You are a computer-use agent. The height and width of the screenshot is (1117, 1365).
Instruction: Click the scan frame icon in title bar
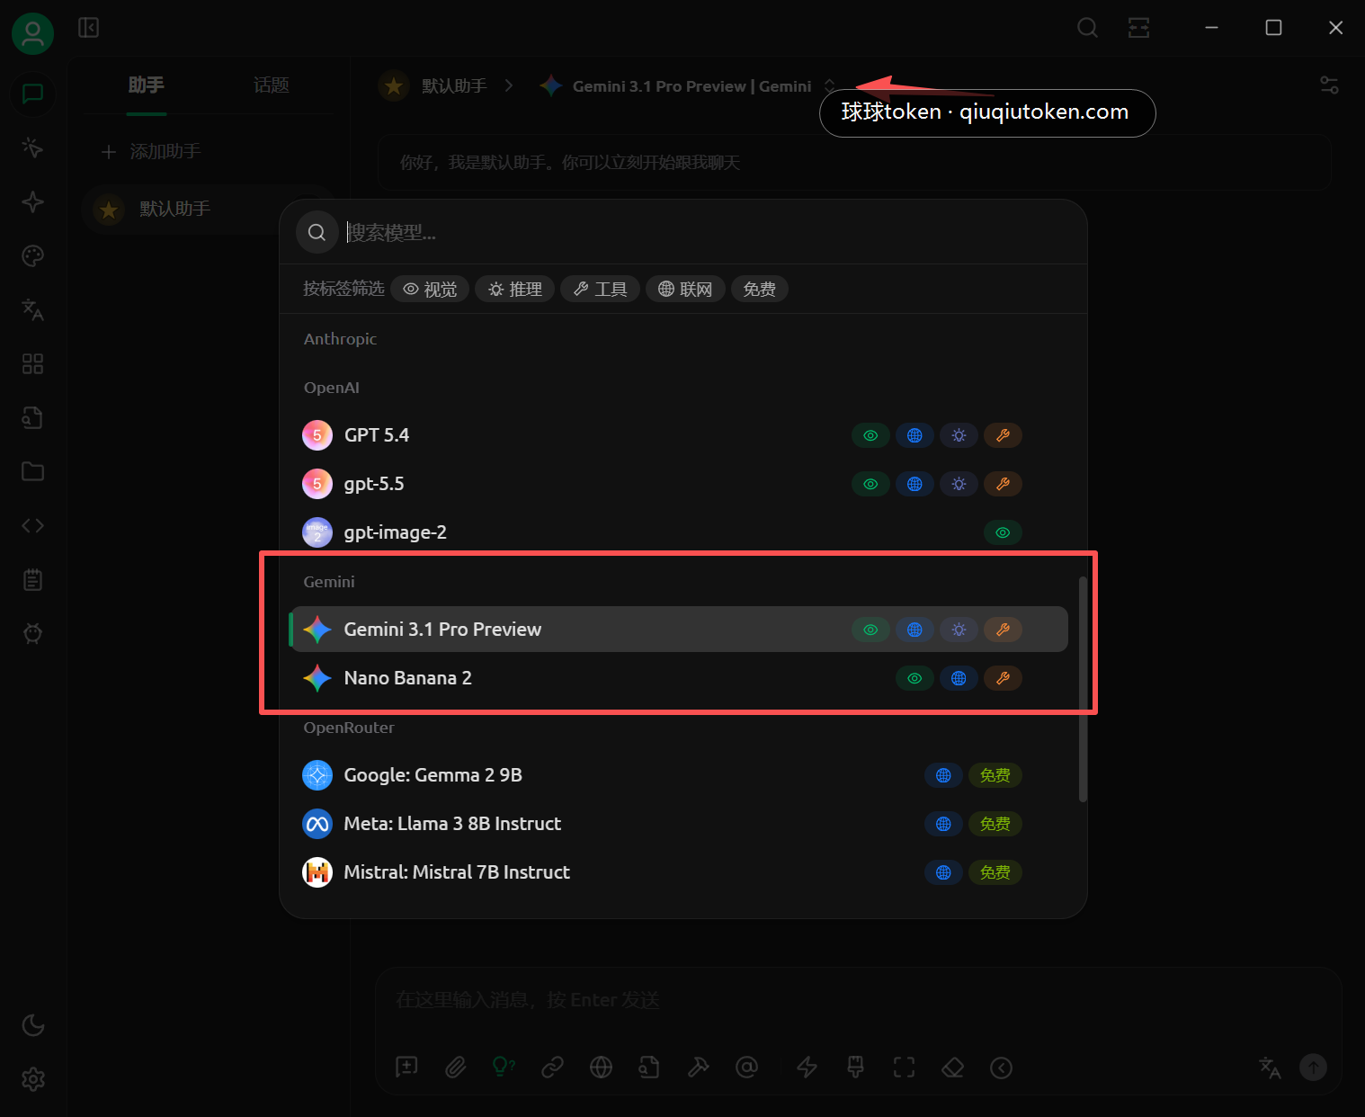click(x=1139, y=28)
